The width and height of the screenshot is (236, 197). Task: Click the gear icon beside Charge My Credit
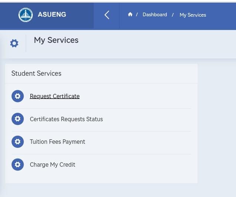pos(17,164)
